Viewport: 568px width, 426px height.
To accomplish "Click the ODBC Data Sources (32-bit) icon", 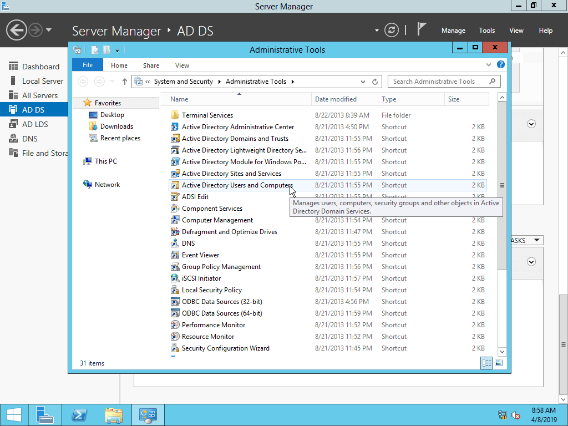I will pyautogui.click(x=175, y=301).
